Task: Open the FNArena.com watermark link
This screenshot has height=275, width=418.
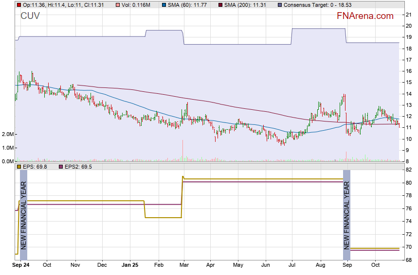Action: pyautogui.click(x=365, y=16)
